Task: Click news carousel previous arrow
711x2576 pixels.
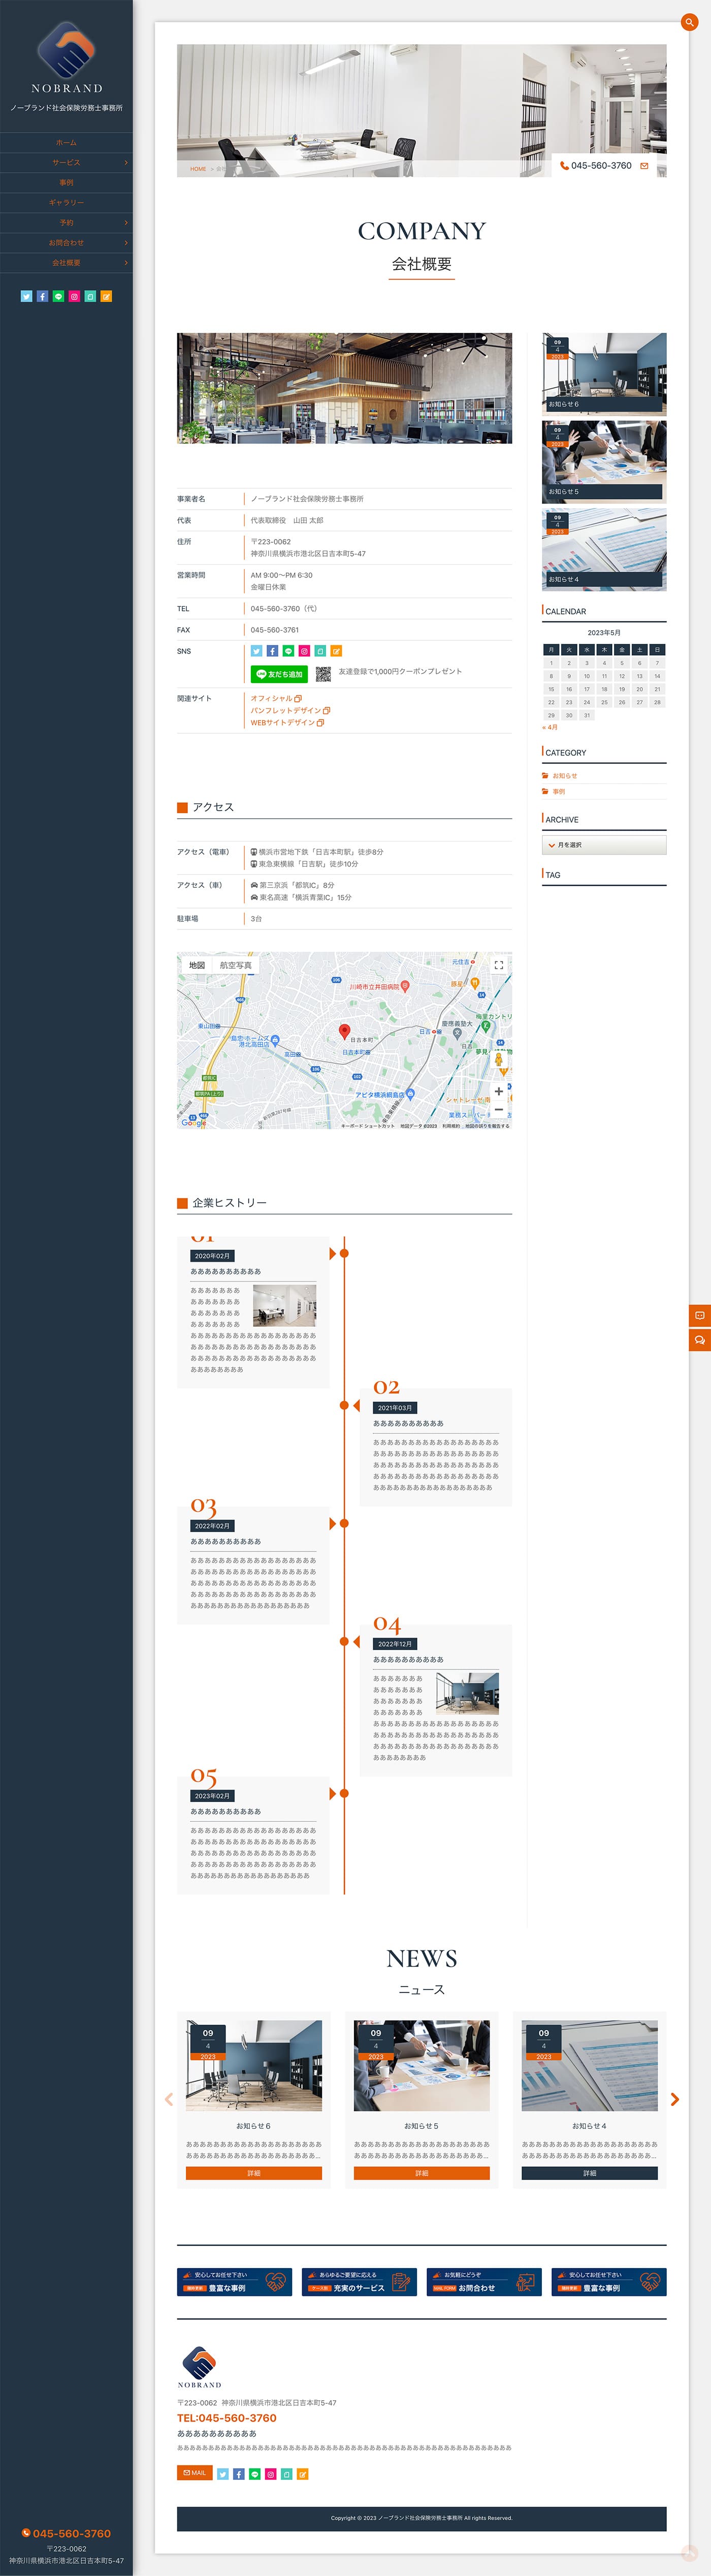Action: (x=169, y=2100)
